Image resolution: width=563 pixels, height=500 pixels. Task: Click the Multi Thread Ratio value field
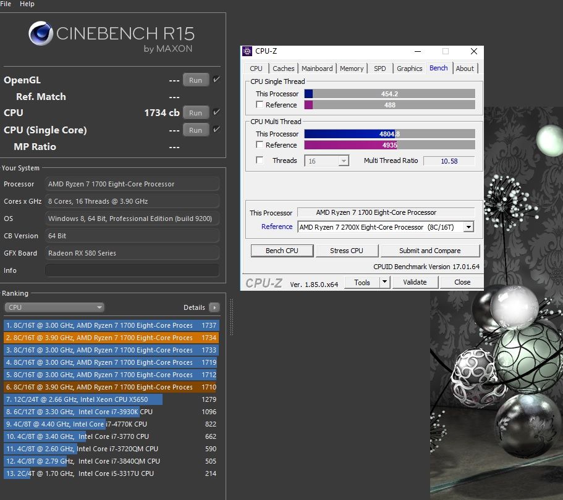click(449, 161)
